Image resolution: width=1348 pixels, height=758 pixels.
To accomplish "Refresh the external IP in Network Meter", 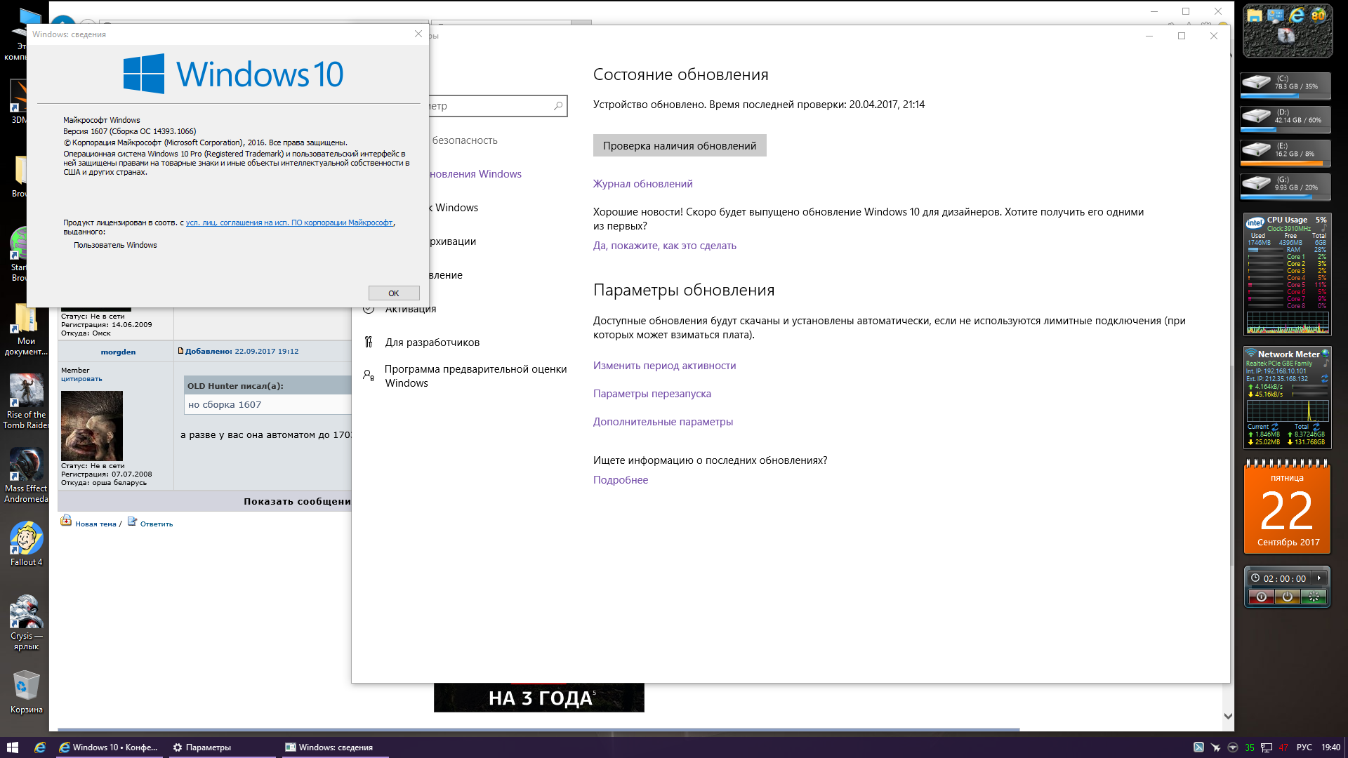I will (1324, 379).
